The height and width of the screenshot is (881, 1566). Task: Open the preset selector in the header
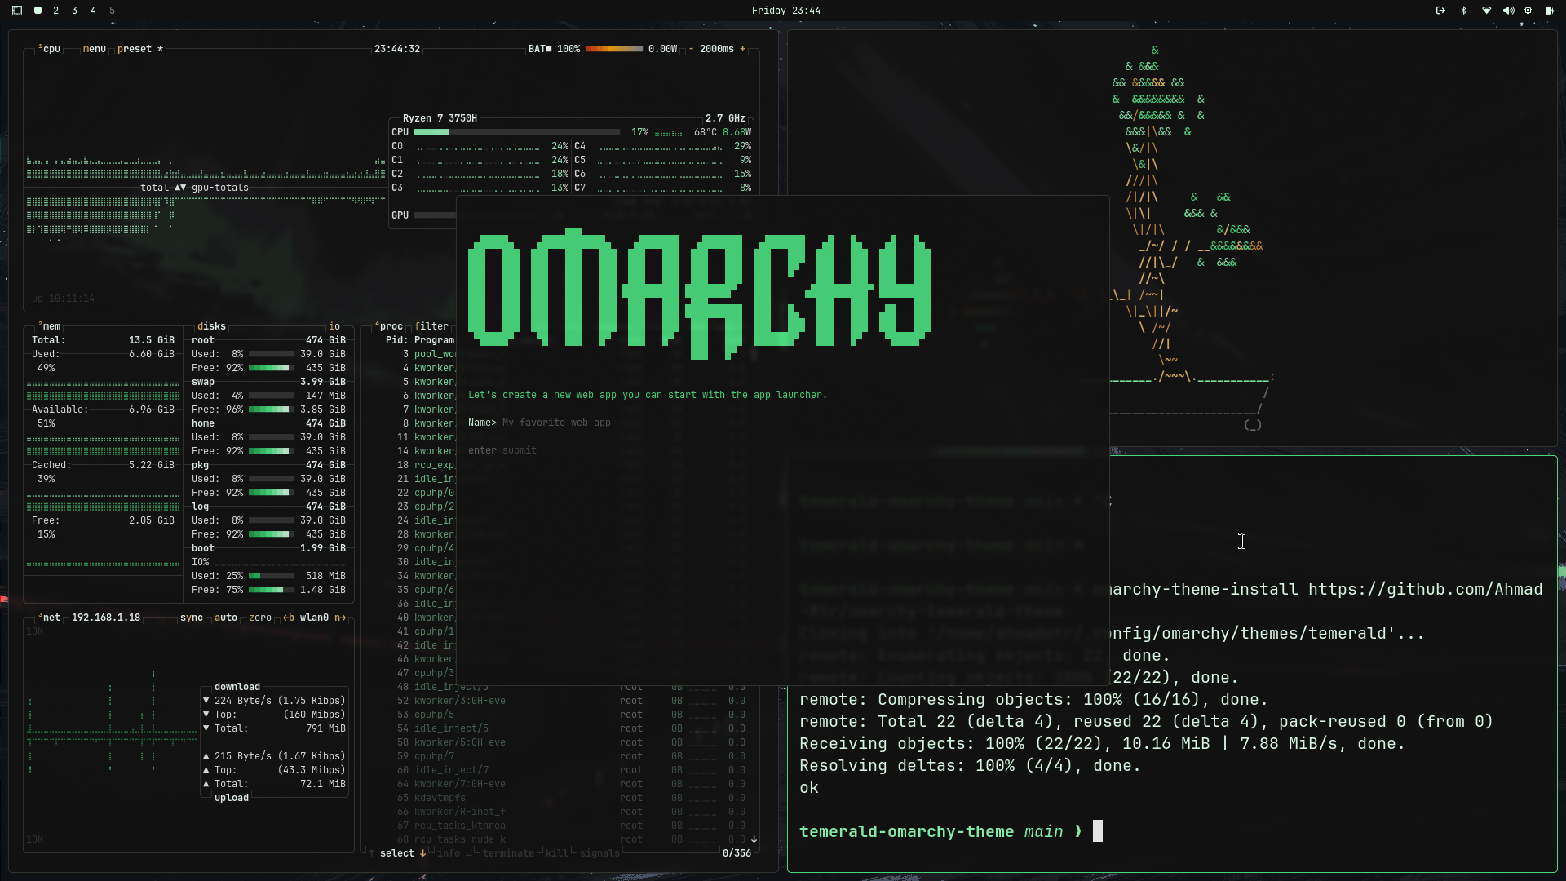coord(135,48)
